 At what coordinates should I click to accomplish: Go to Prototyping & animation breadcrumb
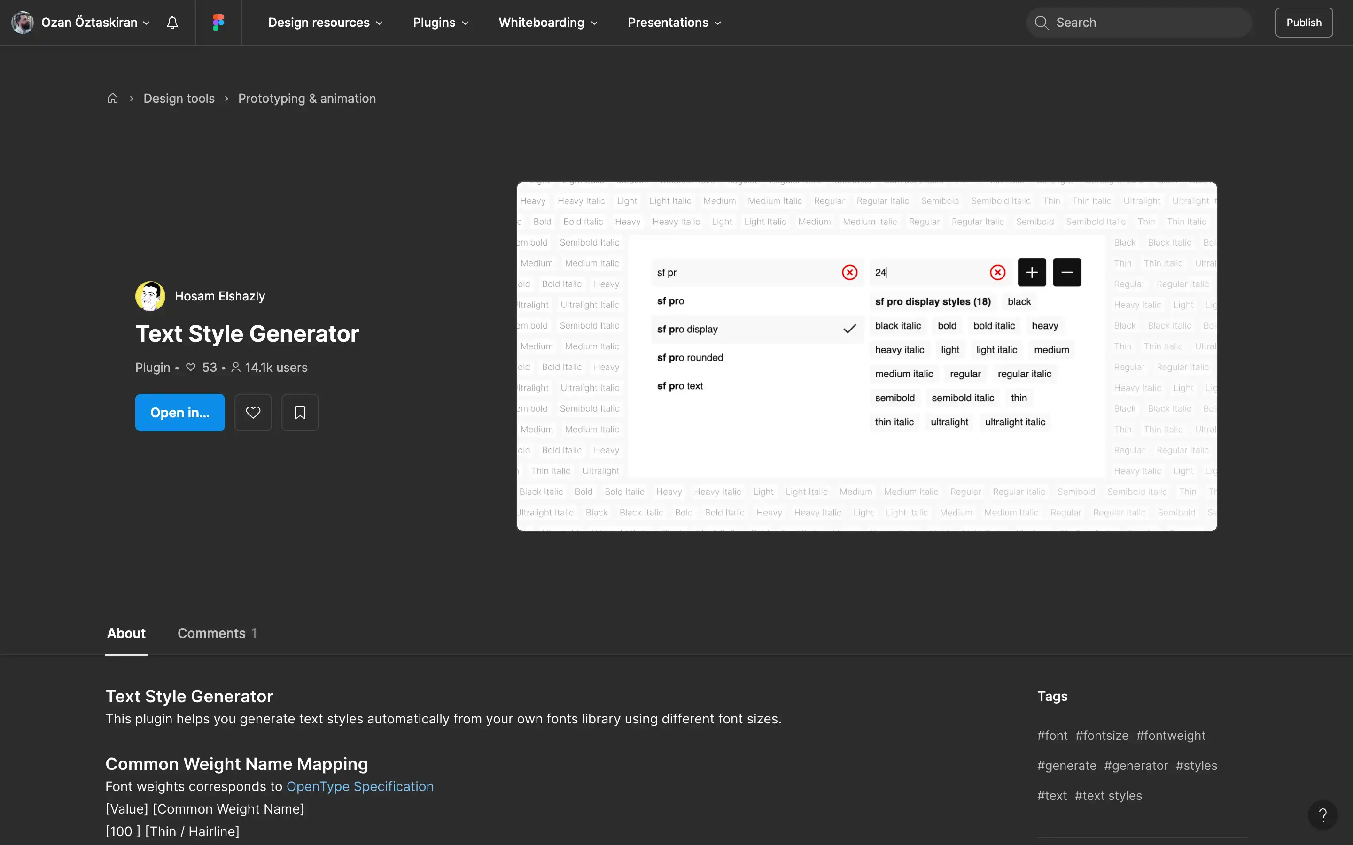pyautogui.click(x=307, y=99)
